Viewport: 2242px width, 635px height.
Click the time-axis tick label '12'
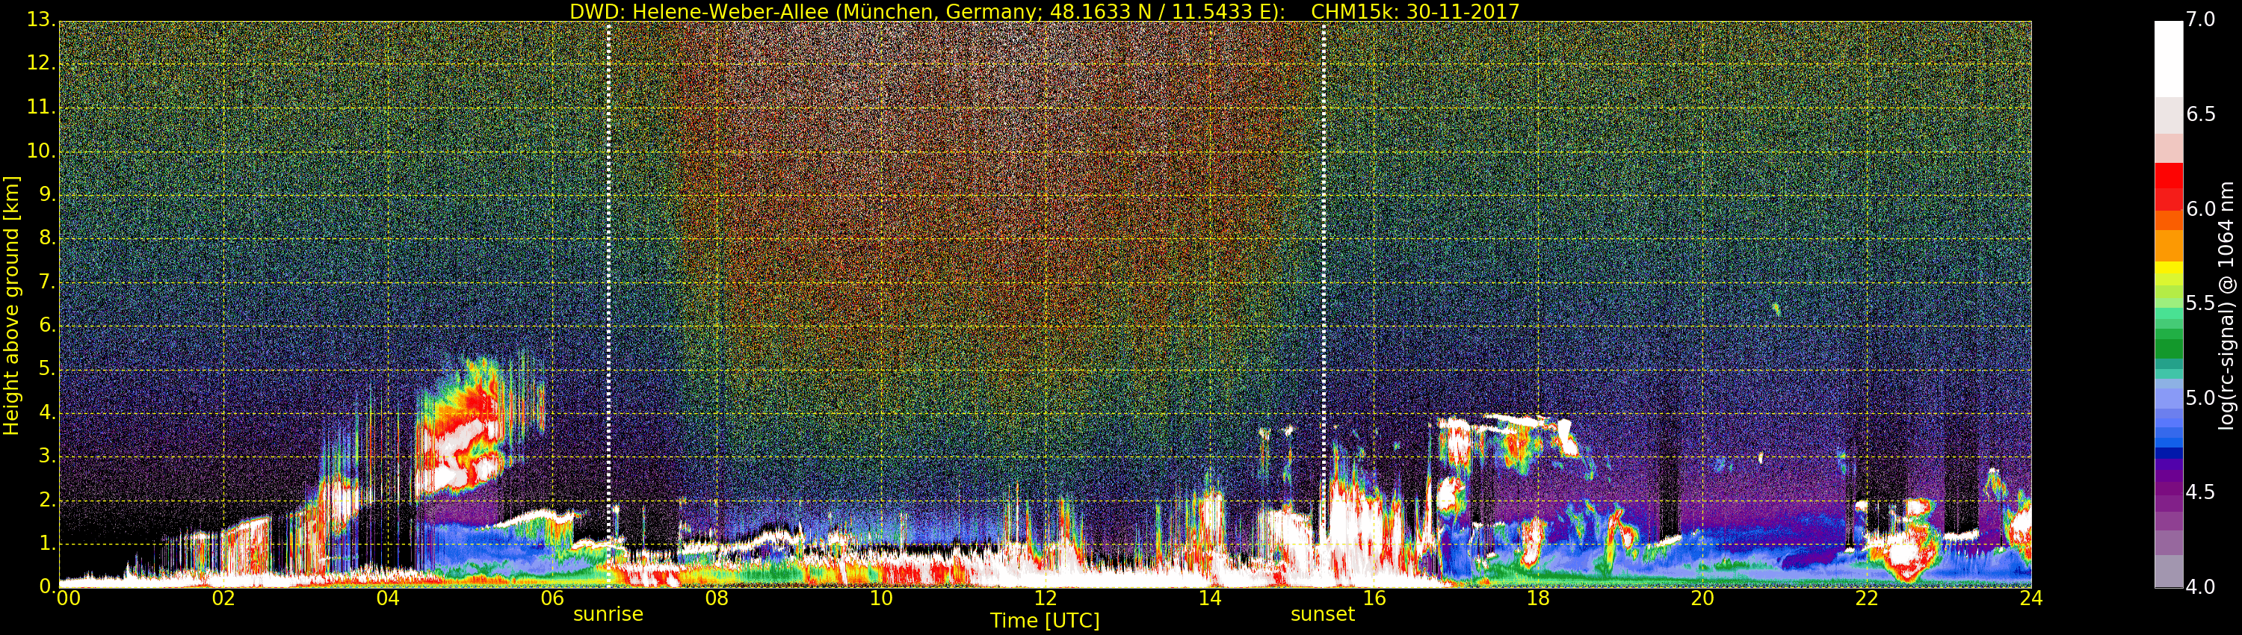[x=1046, y=598]
